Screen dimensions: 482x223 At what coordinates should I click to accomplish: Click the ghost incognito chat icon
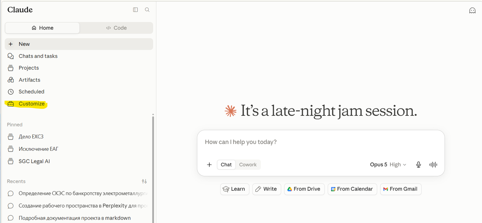click(x=472, y=11)
